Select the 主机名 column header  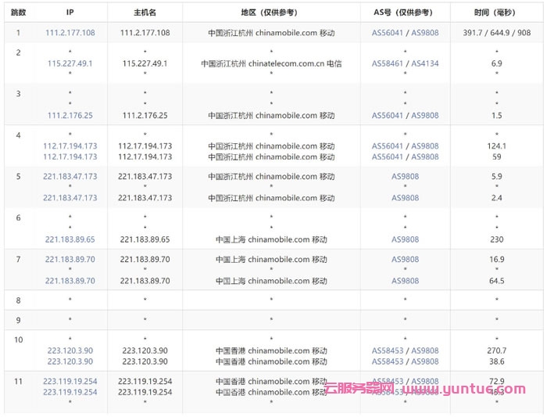coord(145,13)
